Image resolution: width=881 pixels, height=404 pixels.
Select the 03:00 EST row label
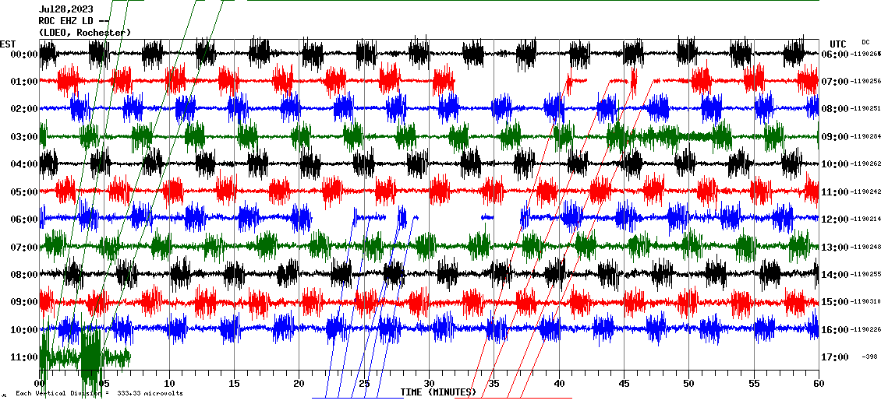coord(21,137)
